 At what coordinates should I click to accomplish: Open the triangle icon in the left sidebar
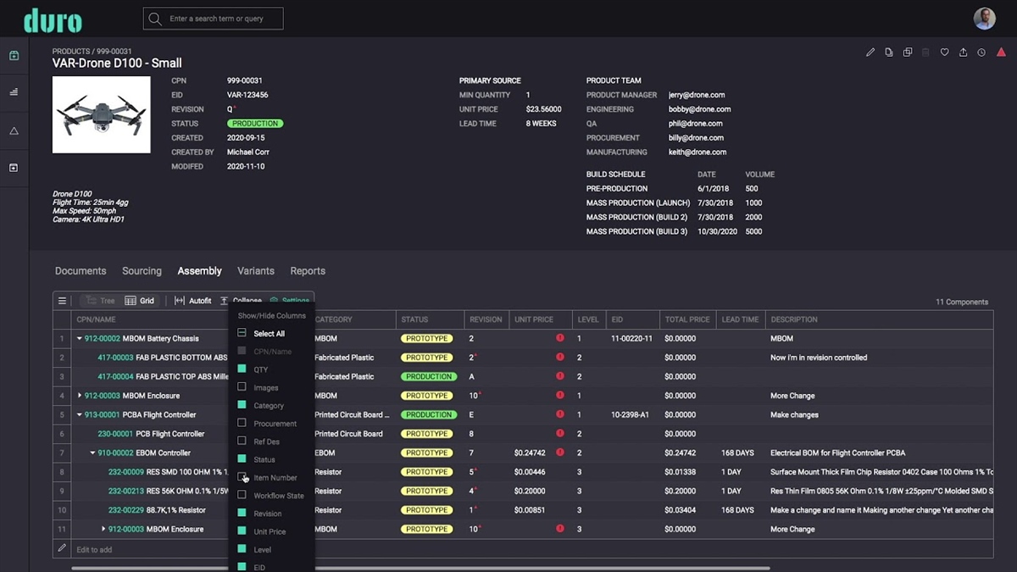[14, 131]
